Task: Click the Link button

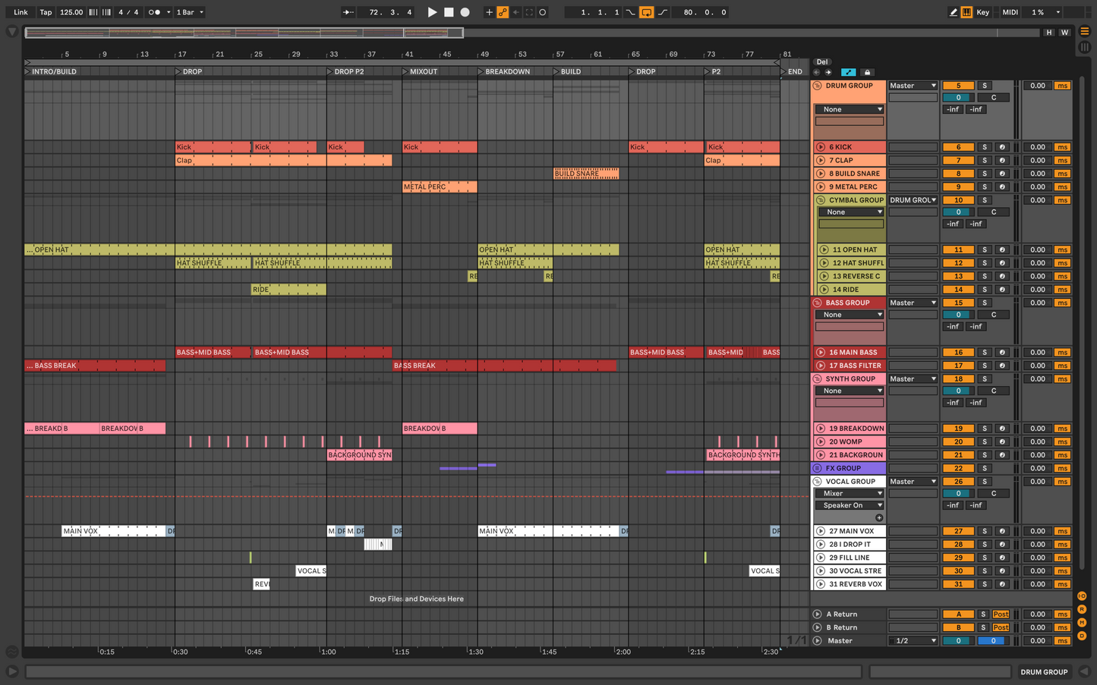Action: (x=20, y=12)
